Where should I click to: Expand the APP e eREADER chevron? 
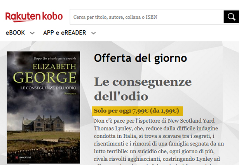pos(93,33)
